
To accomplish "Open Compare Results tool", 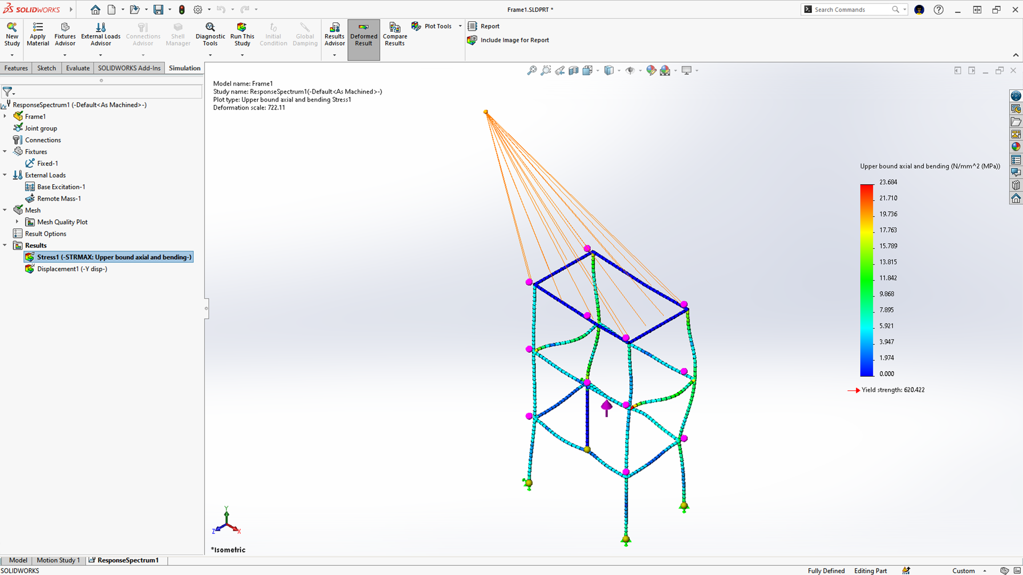I will pyautogui.click(x=395, y=34).
